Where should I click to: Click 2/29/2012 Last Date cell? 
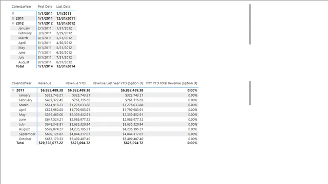point(64,33)
